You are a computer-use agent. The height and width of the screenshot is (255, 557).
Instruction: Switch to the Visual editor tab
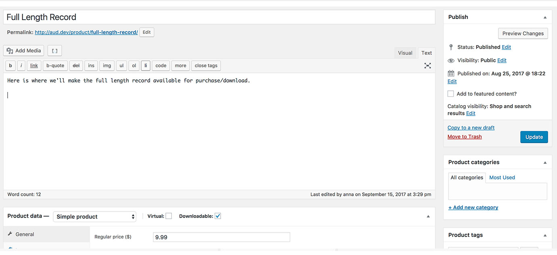405,53
